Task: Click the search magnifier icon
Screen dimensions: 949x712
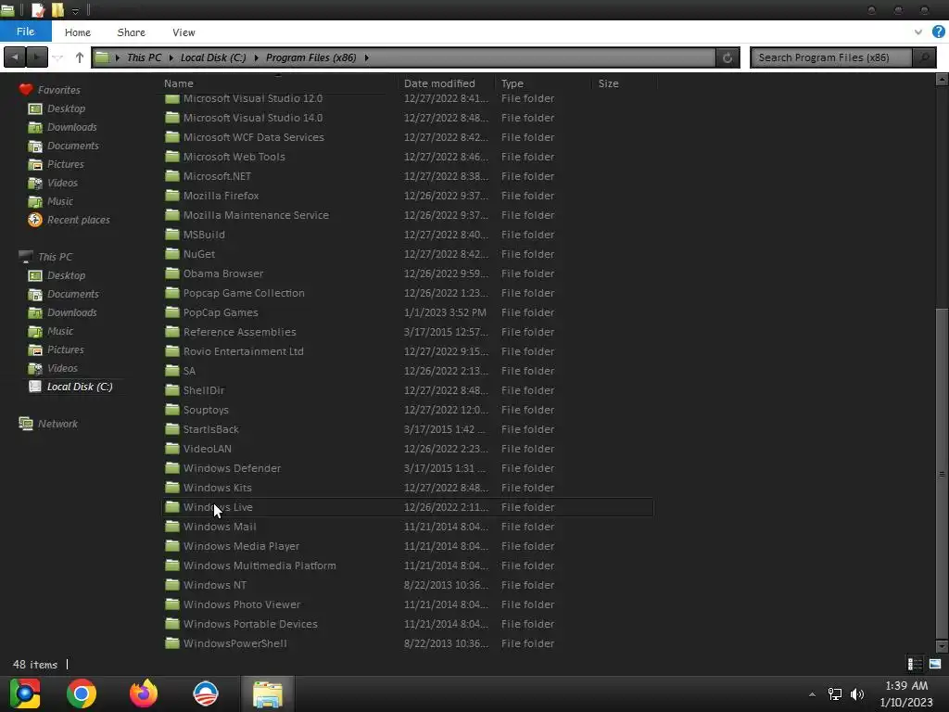Action: tap(924, 57)
